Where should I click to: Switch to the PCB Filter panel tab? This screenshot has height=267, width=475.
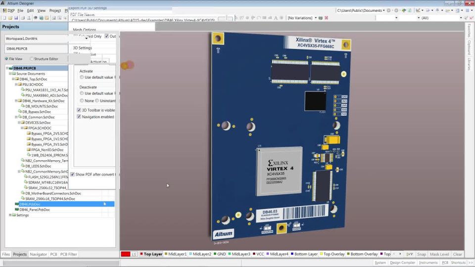[68, 254]
